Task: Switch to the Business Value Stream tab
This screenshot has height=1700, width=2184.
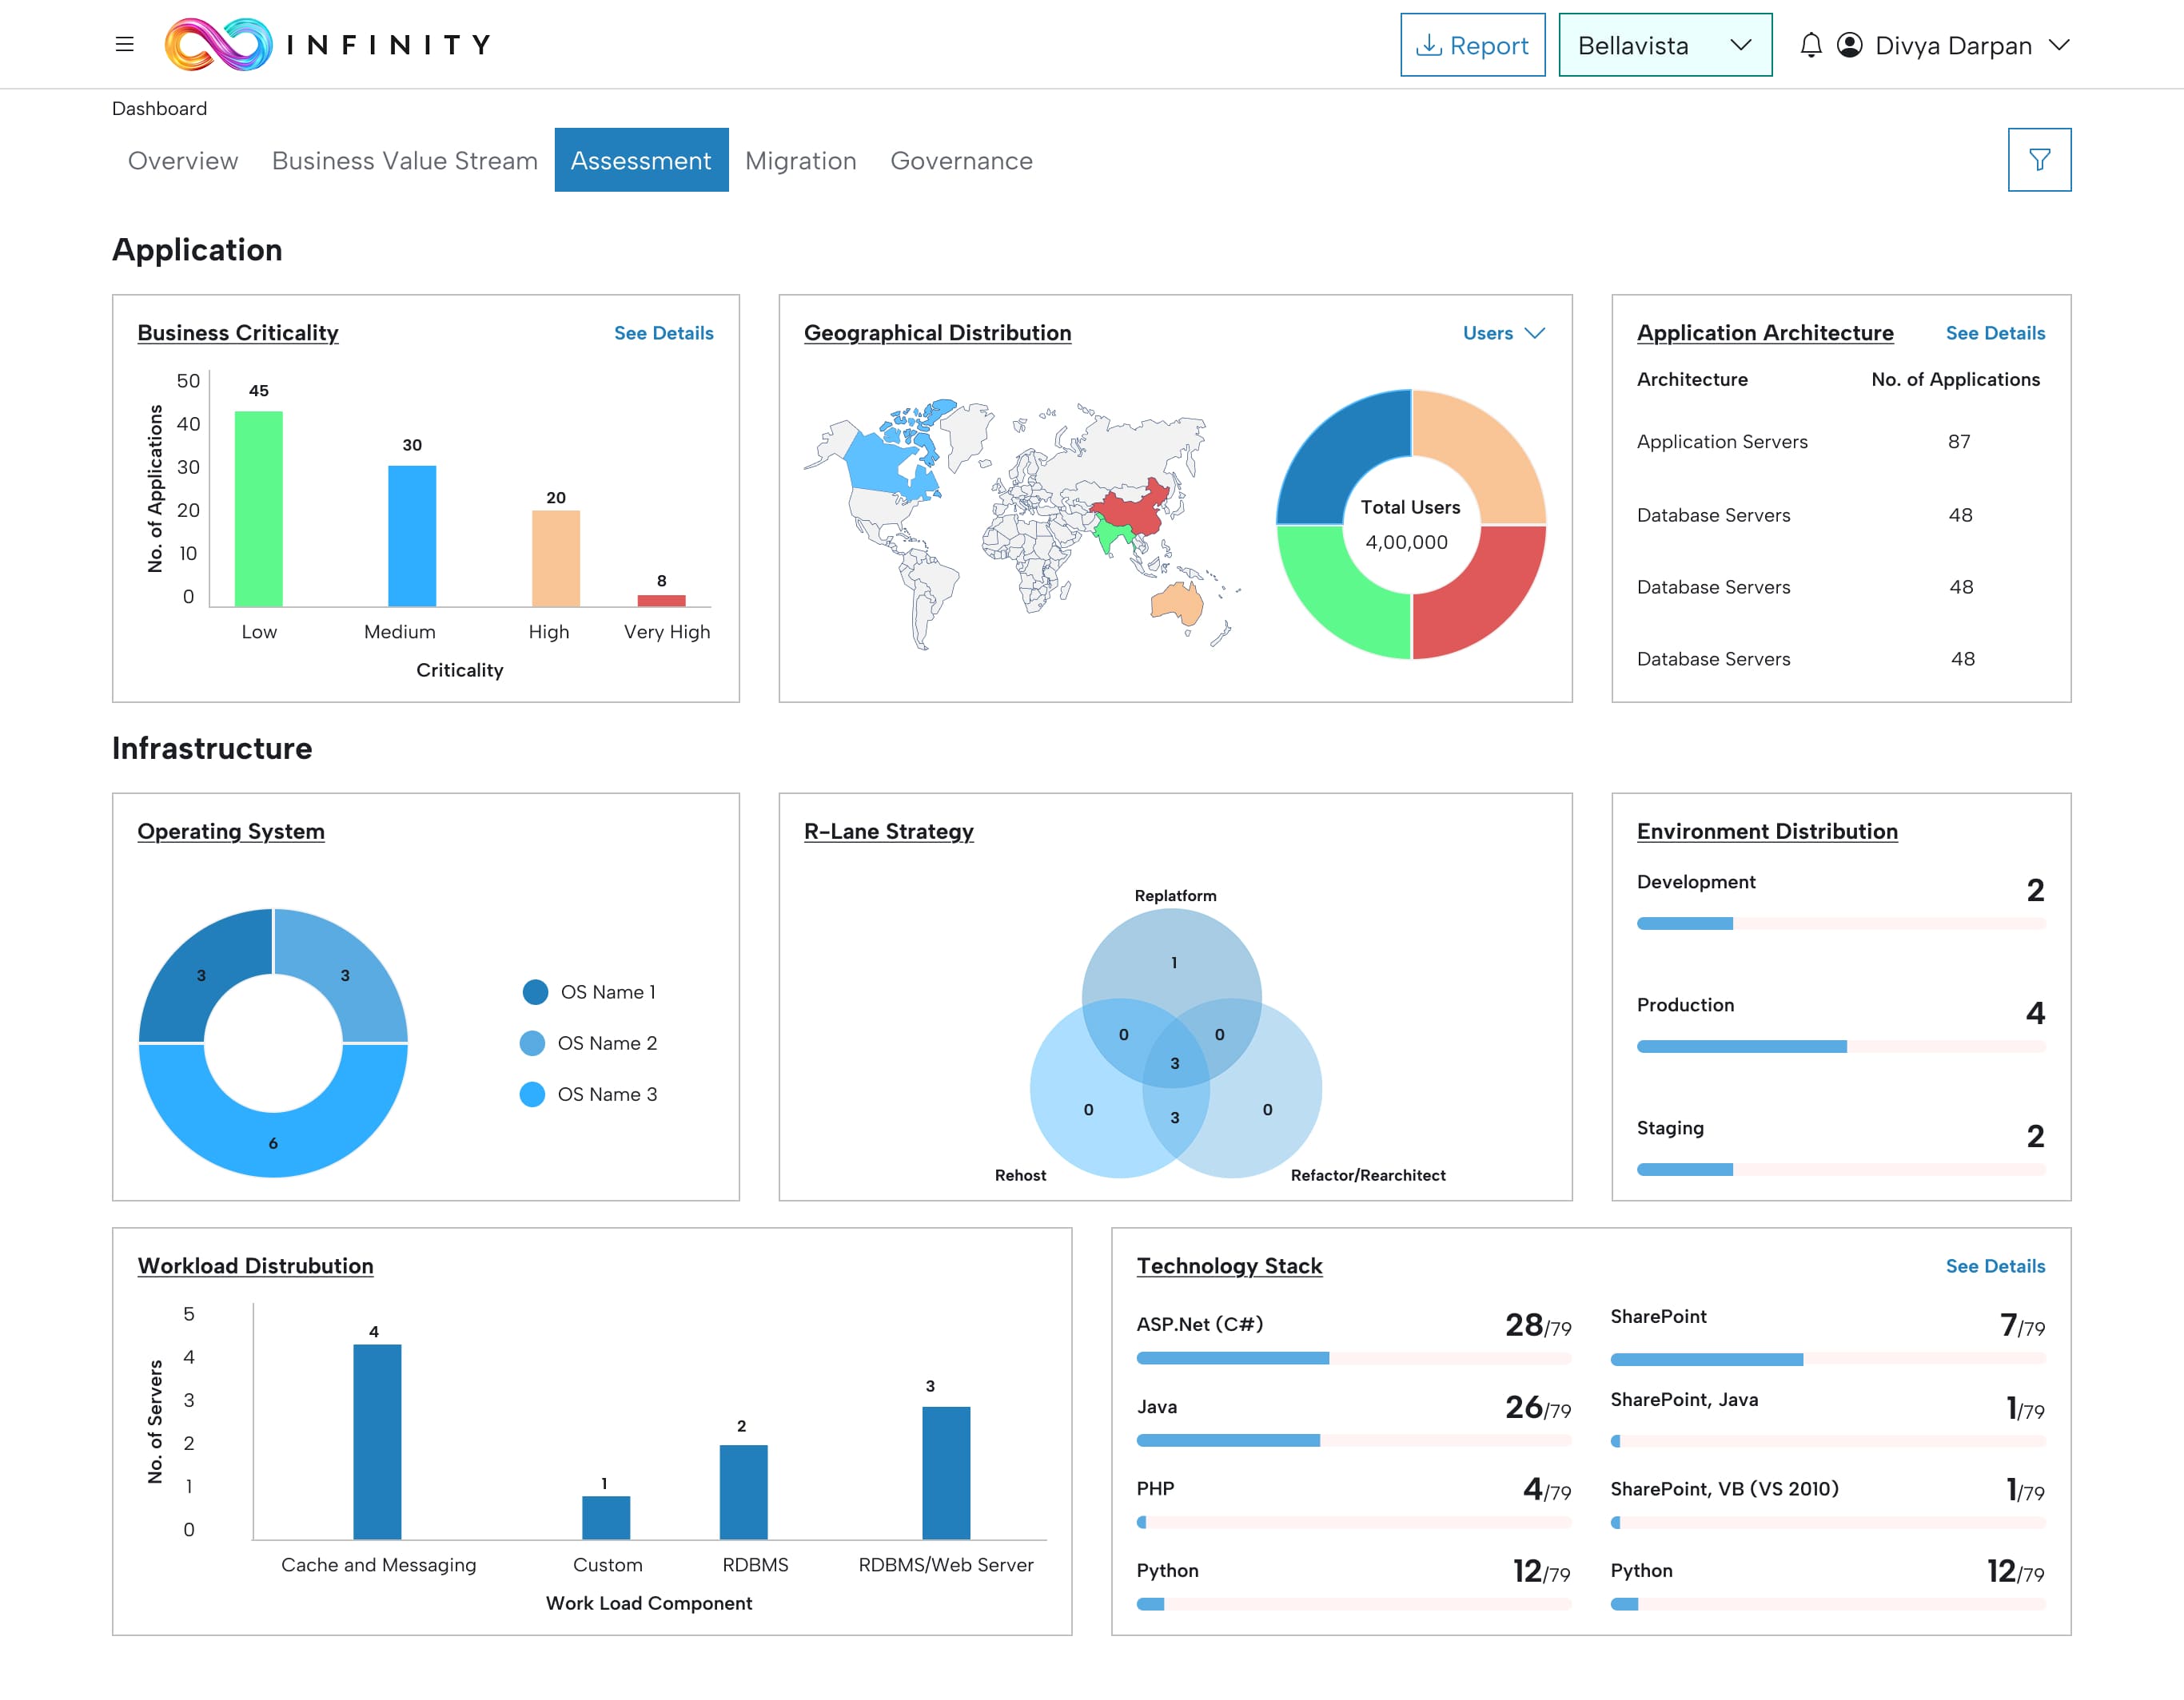Action: pos(404,161)
